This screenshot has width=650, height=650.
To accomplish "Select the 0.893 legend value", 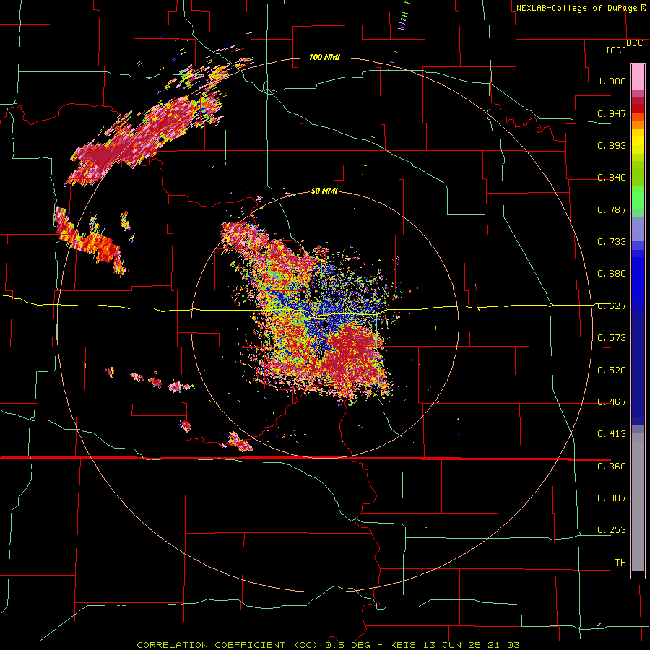I will (612, 145).
